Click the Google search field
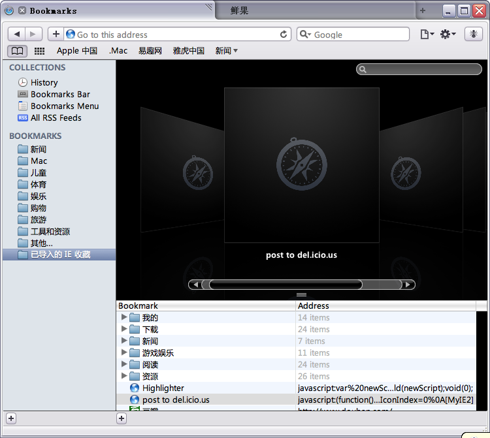The image size is (490, 438). tap(353, 35)
